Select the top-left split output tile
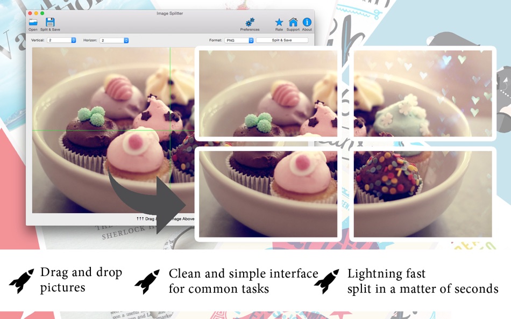 point(268,93)
